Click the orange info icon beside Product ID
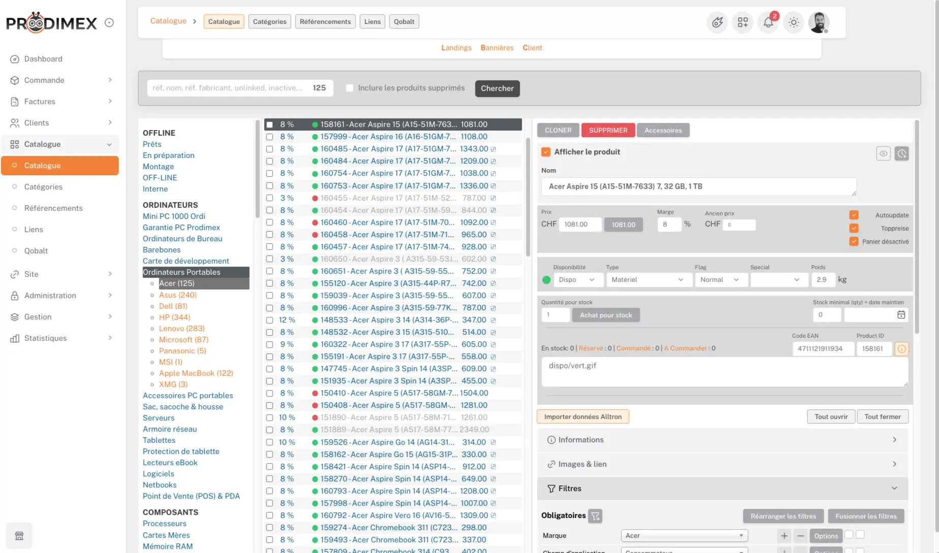 [902, 349]
